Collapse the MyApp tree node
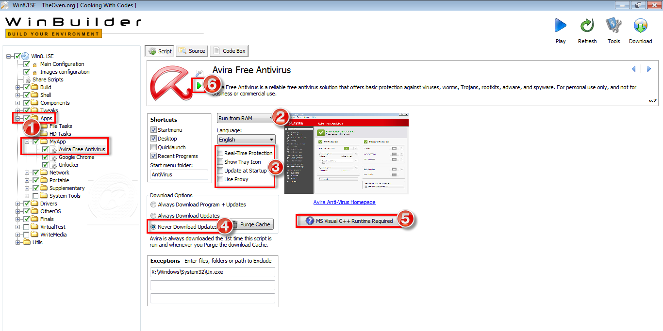The image size is (663, 331). pos(27,142)
